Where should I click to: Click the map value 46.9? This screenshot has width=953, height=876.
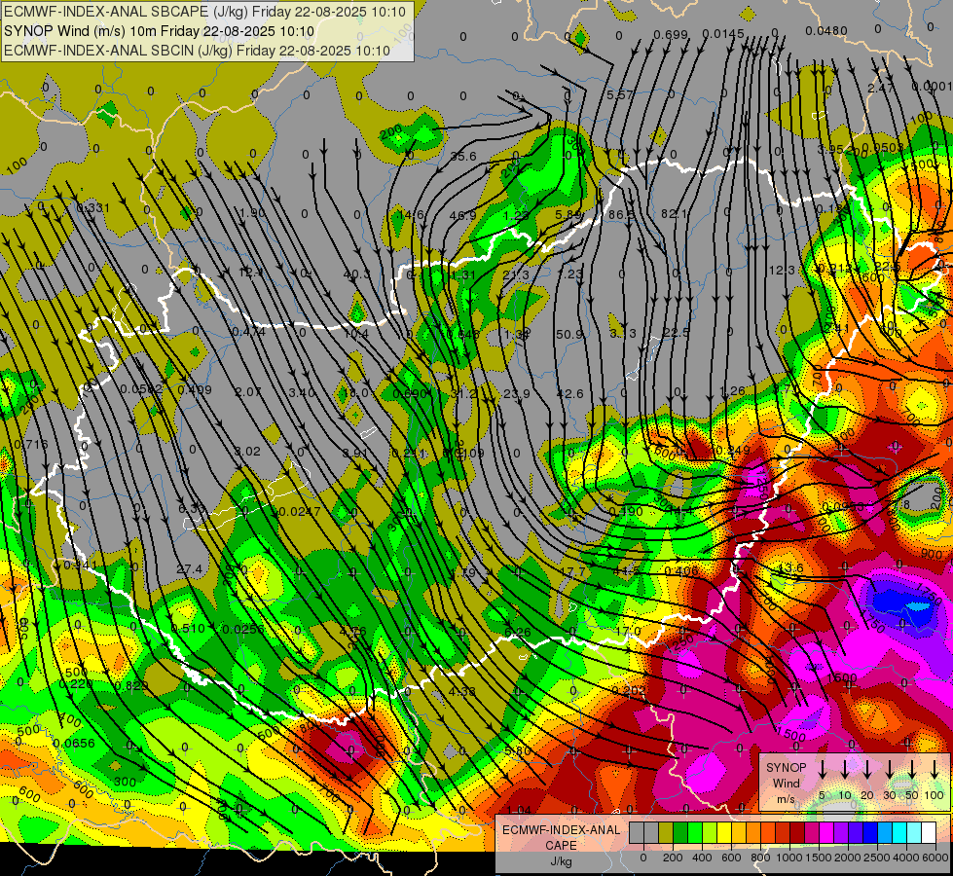(463, 215)
